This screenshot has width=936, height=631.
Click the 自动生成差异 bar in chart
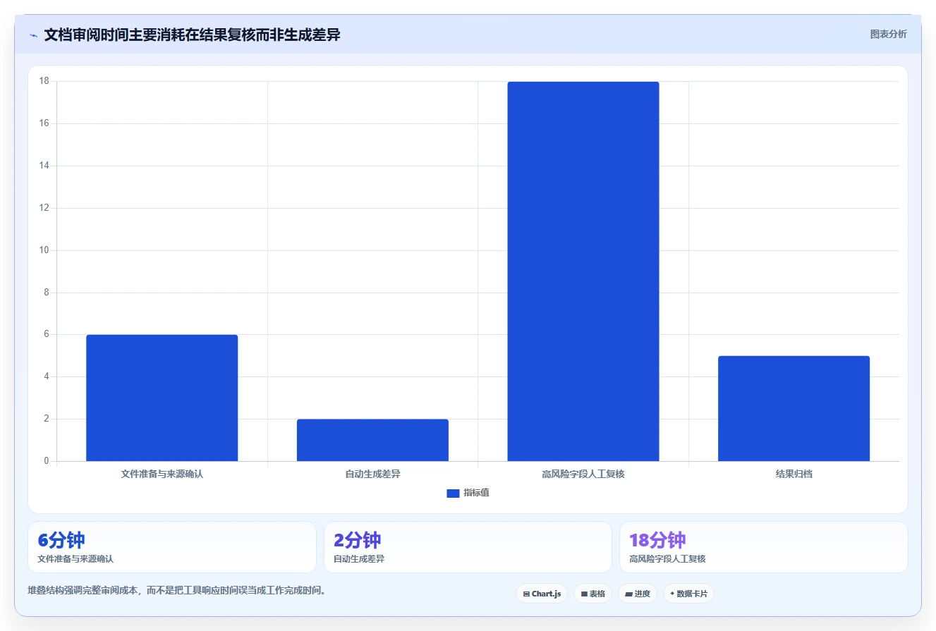pos(372,440)
